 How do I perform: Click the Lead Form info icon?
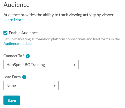click(24, 77)
